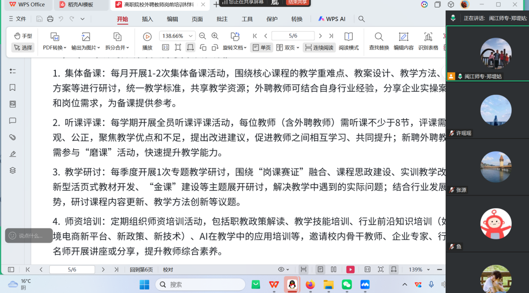The width and height of the screenshot is (529, 293).
Task: Click the WPS AI button
Action: pyautogui.click(x=332, y=19)
